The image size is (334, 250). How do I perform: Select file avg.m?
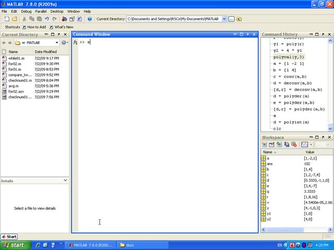(14, 86)
